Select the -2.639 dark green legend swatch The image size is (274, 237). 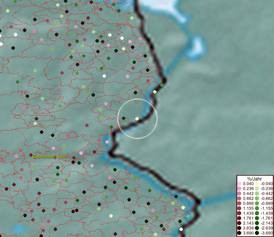coord(257,228)
